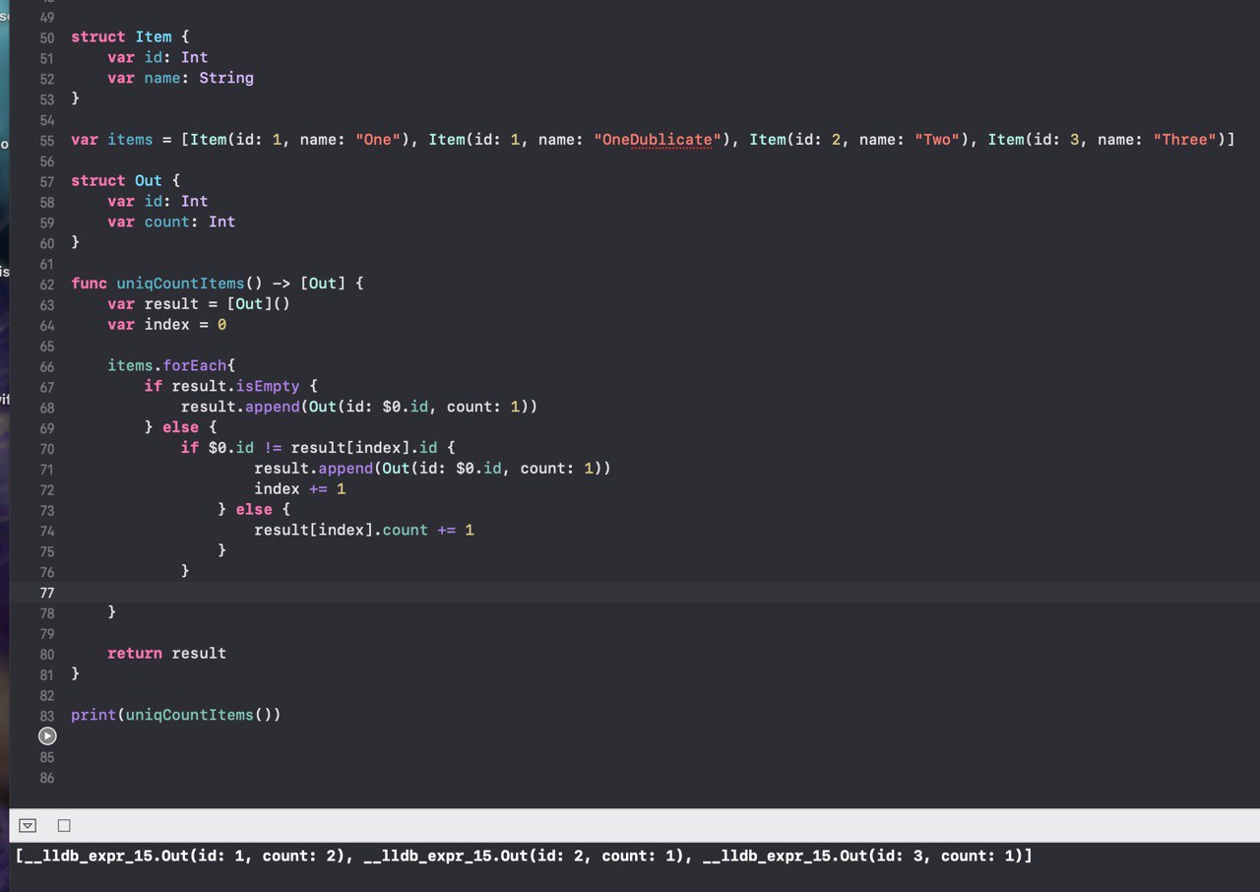This screenshot has width=1260, height=892.
Task: Click the square stop button in debug bar
Action: 64,825
